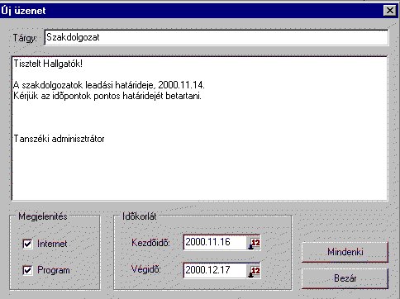Close the Új üzenet dialog window
Screen dimensions: 400x299
(x=390, y=11)
